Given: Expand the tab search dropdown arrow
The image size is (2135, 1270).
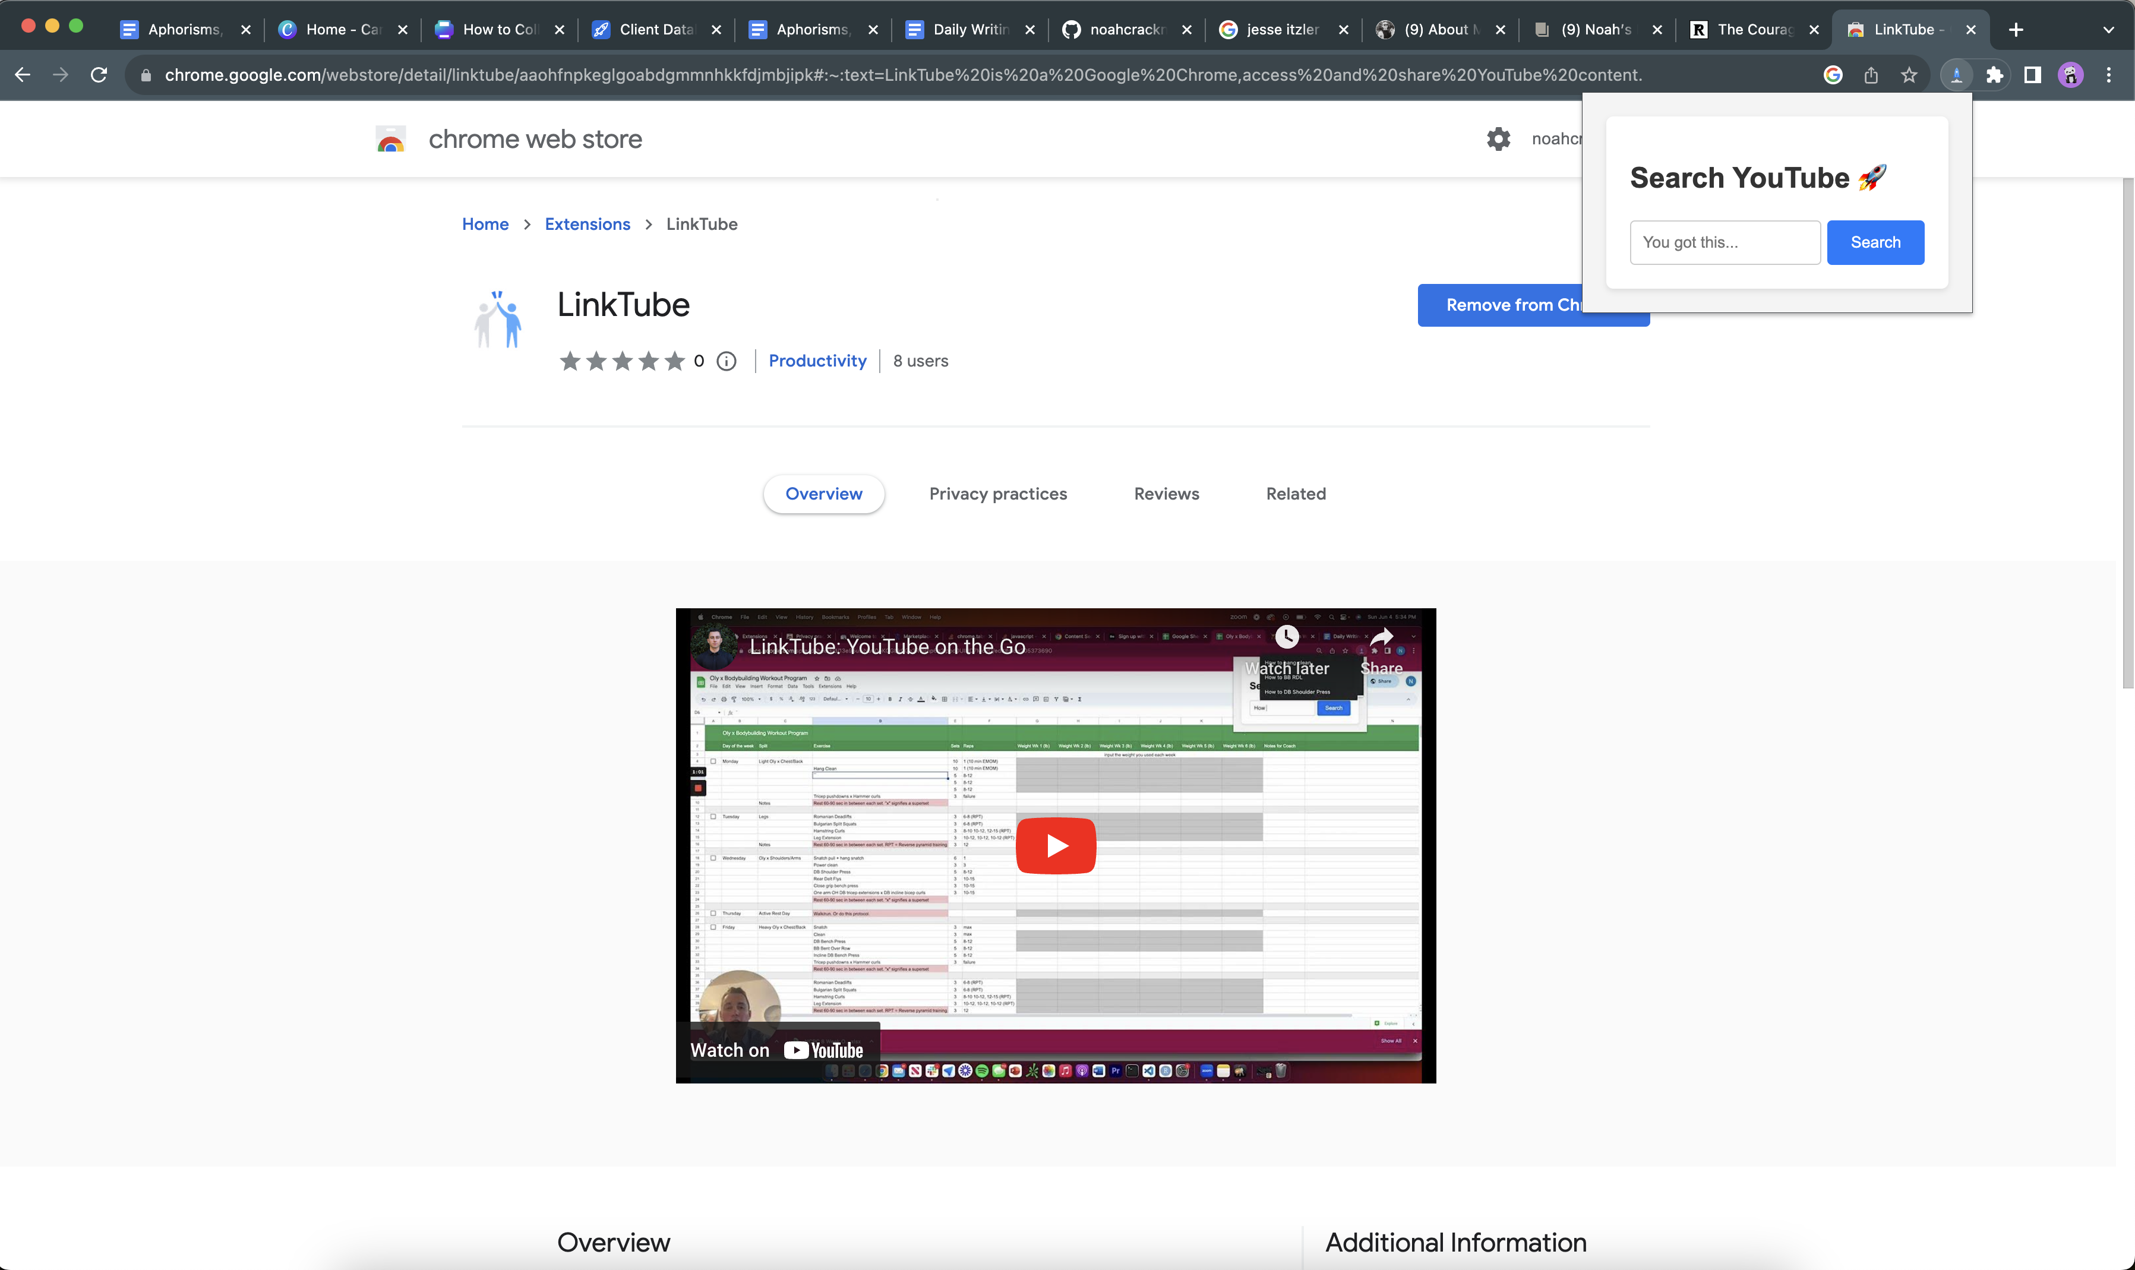Looking at the screenshot, I should click(2108, 30).
